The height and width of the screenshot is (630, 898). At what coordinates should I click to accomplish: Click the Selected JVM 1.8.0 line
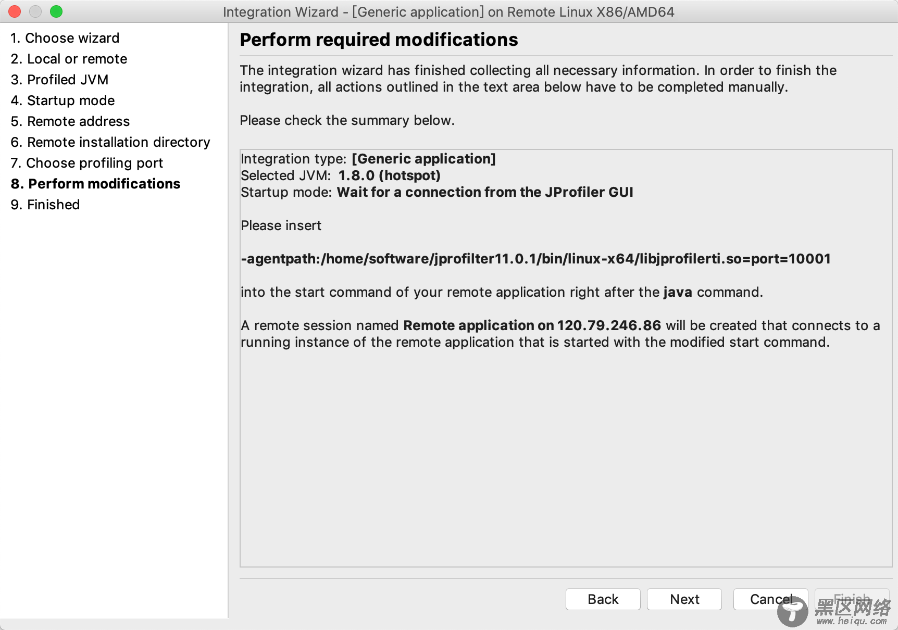click(341, 175)
